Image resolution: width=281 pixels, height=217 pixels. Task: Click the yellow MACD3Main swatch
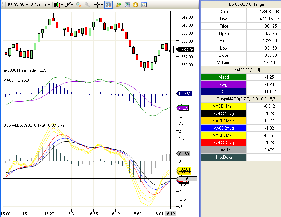pyautogui.click(x=224, y=135)
